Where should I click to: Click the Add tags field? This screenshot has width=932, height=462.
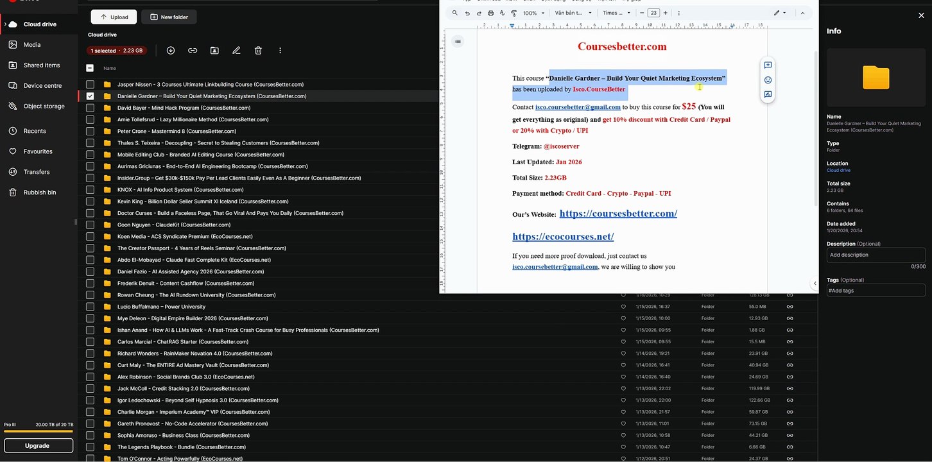coord(876,291)
